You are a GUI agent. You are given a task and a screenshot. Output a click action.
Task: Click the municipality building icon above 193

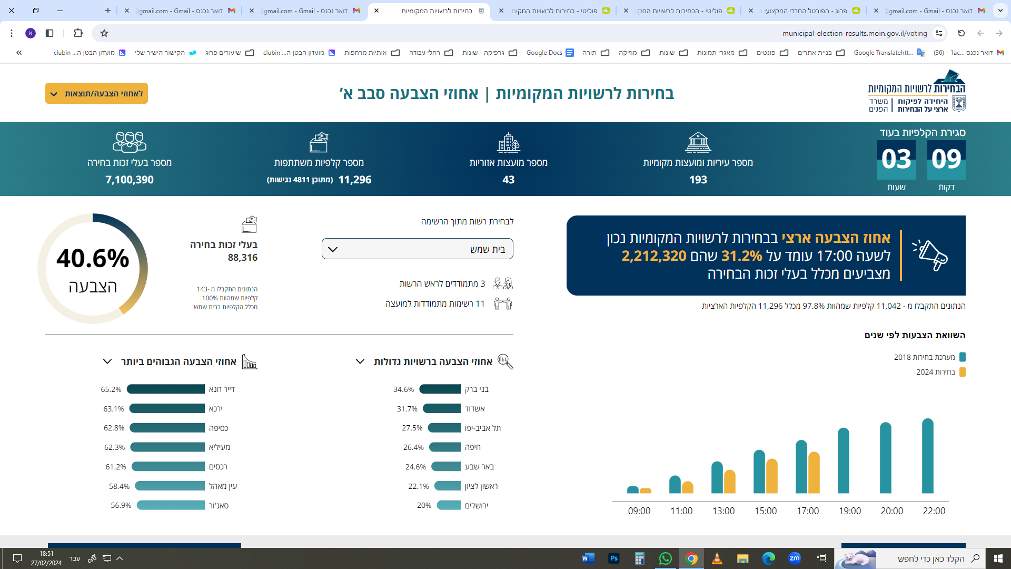(x=698, y=142)
